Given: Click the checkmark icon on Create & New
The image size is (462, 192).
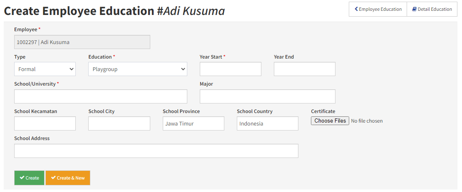Looking at the screenshot, I should [x=53, y=178].
